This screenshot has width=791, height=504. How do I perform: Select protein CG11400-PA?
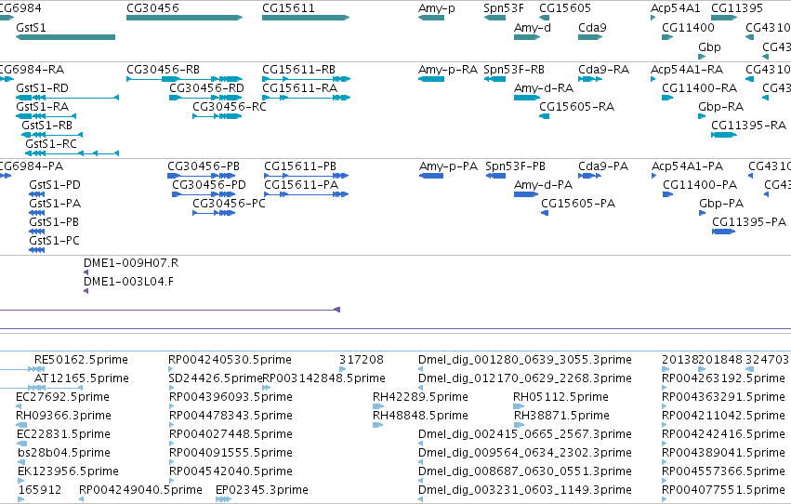pos(700,185)
